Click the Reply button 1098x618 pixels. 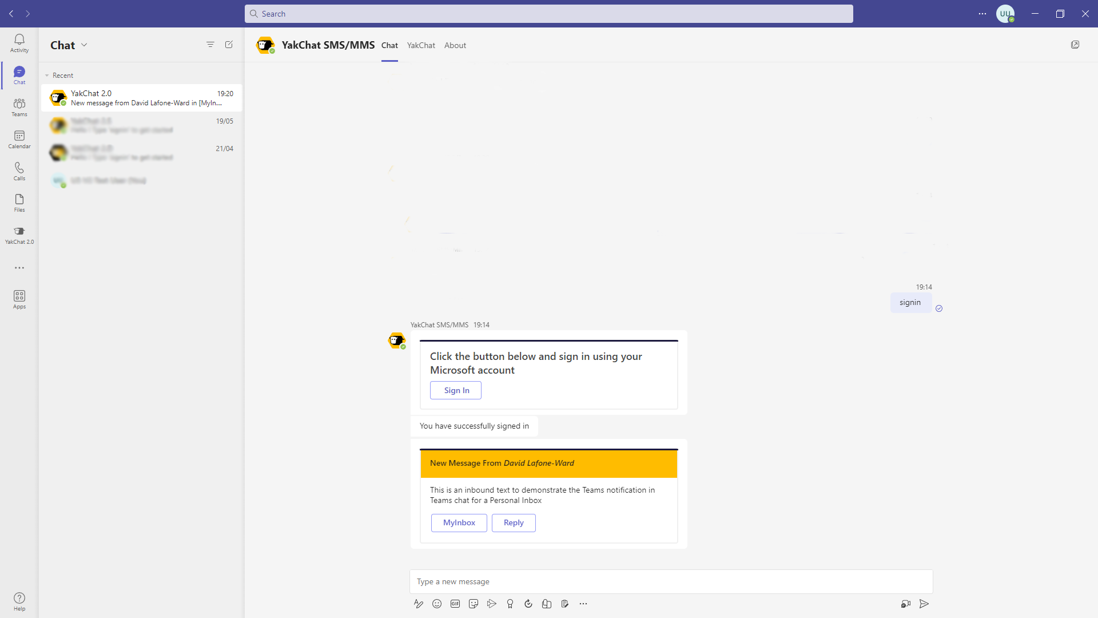tap(514, 523)
